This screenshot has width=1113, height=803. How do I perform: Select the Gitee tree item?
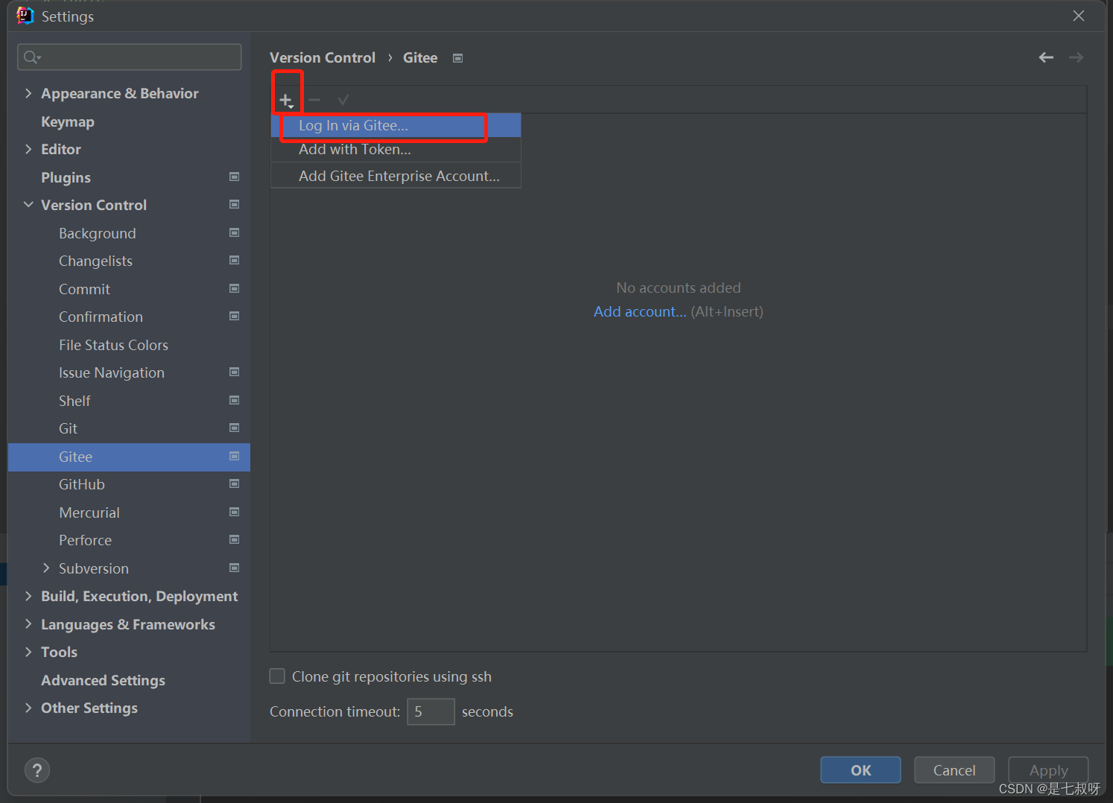[x=129, y=457]
